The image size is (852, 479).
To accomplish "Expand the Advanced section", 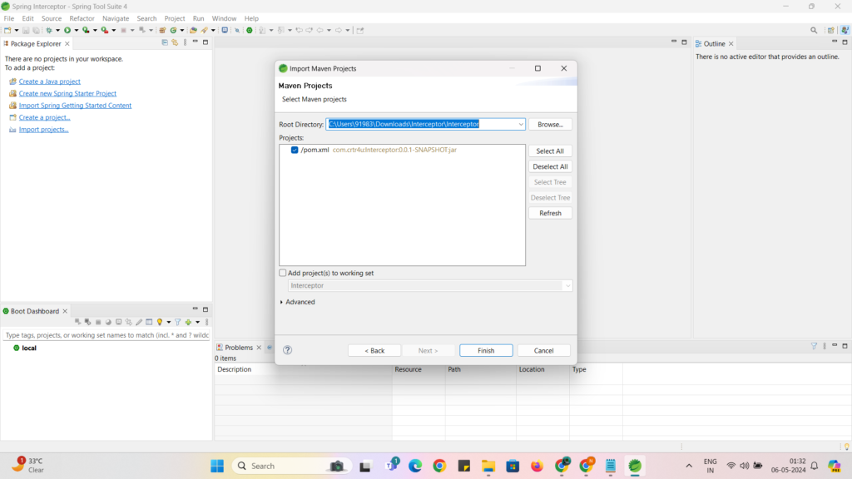I will [281, 302].
